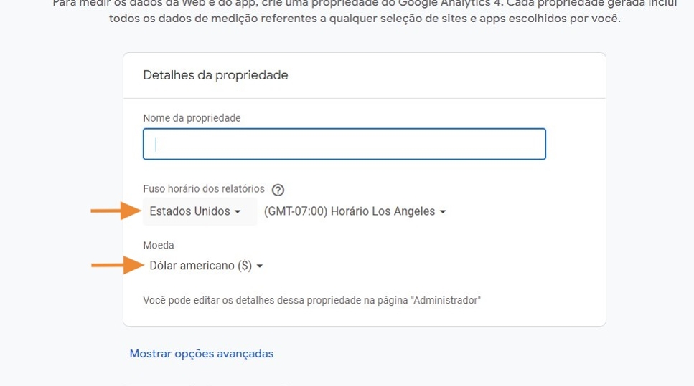
Task: Focus the Nome da propriedade text box
Action: click(344, 144)
